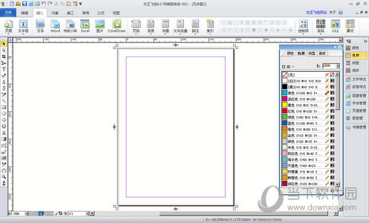Viewport: 369px width, 223px height.
Task: Switch to the 视图 ribbon tab
Action: tap(116, 13)
